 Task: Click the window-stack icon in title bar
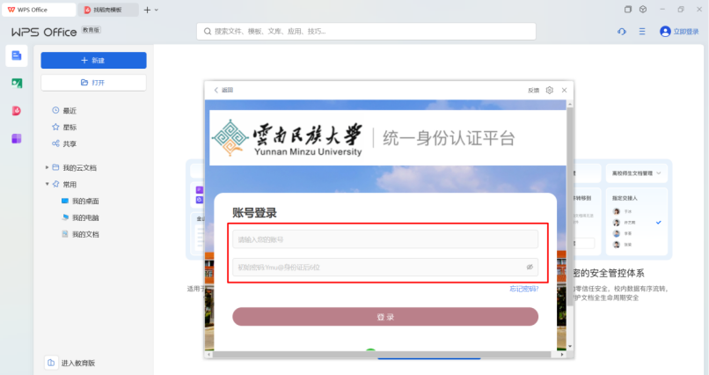click(x=627, y=10)
